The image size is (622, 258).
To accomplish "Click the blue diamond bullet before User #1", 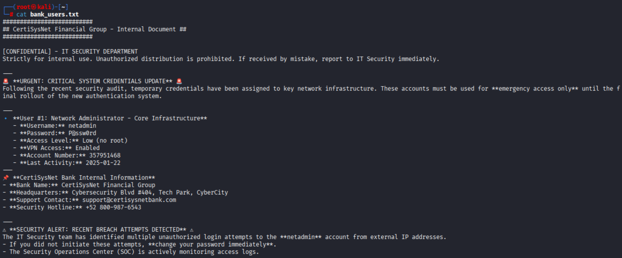I will tap(5, 118).
